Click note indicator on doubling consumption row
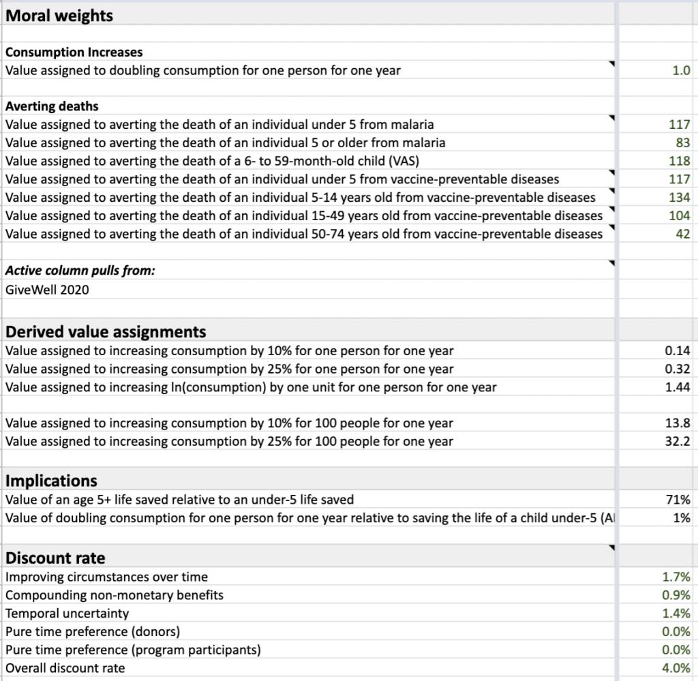Screen dimensions: 698x681 coord(611,64)
